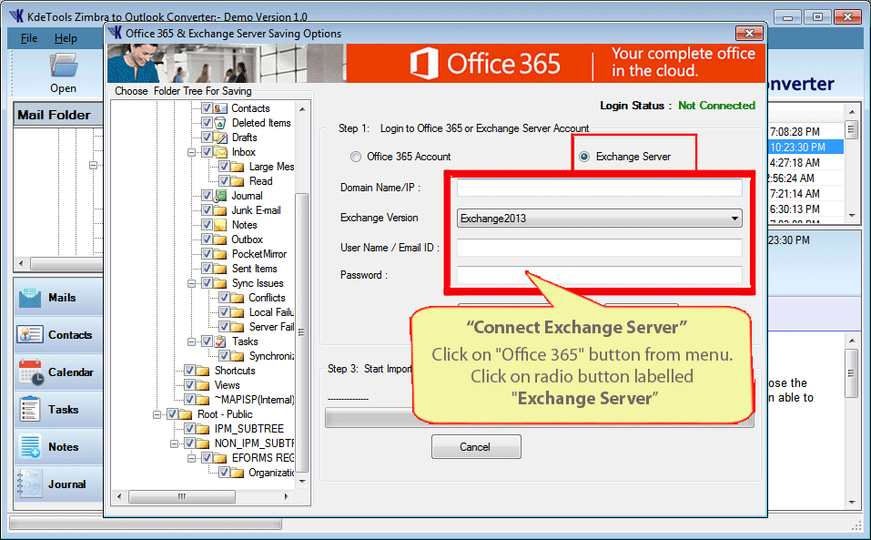Screen dimensions: 871x540
Task: Click the Tasks folder icon in tree
Action: [x=220, y=341]
